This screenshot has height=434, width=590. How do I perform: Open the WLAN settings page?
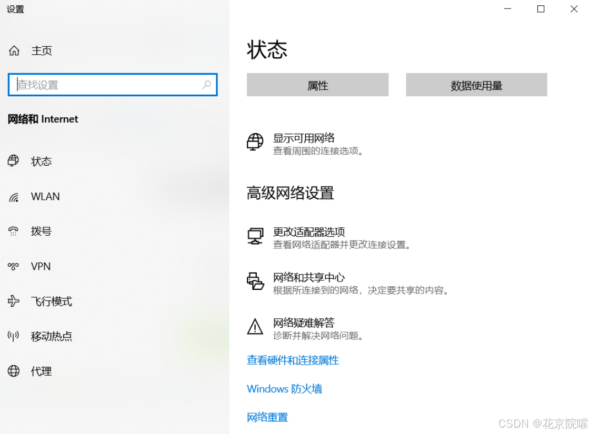[x=45, y=196]
